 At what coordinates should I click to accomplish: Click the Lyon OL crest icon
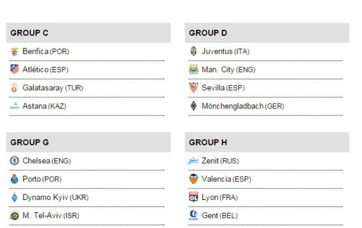(x=193, y=197)
